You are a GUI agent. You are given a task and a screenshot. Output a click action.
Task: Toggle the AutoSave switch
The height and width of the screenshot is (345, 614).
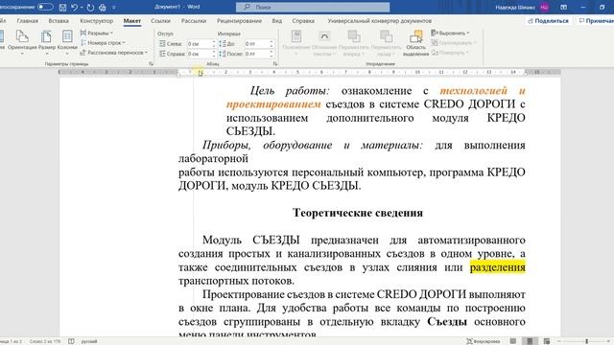click(x=45, y=7)
